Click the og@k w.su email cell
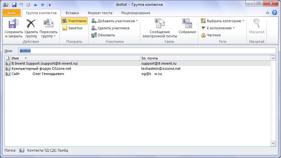Screen dimensions: 281x158 pyautogui.click(x=152, y=74)
